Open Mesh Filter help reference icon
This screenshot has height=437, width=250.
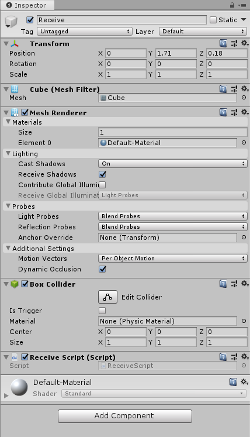(x=223, y=89)
